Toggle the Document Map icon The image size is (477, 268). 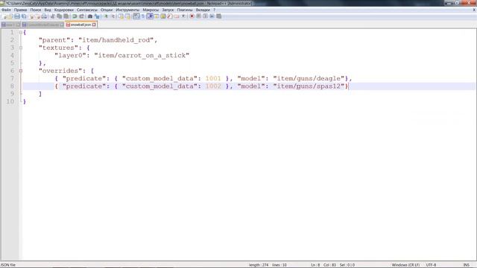point(163,16)
